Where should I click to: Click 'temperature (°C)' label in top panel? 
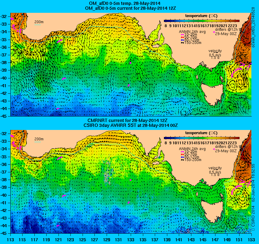point(201,16)
